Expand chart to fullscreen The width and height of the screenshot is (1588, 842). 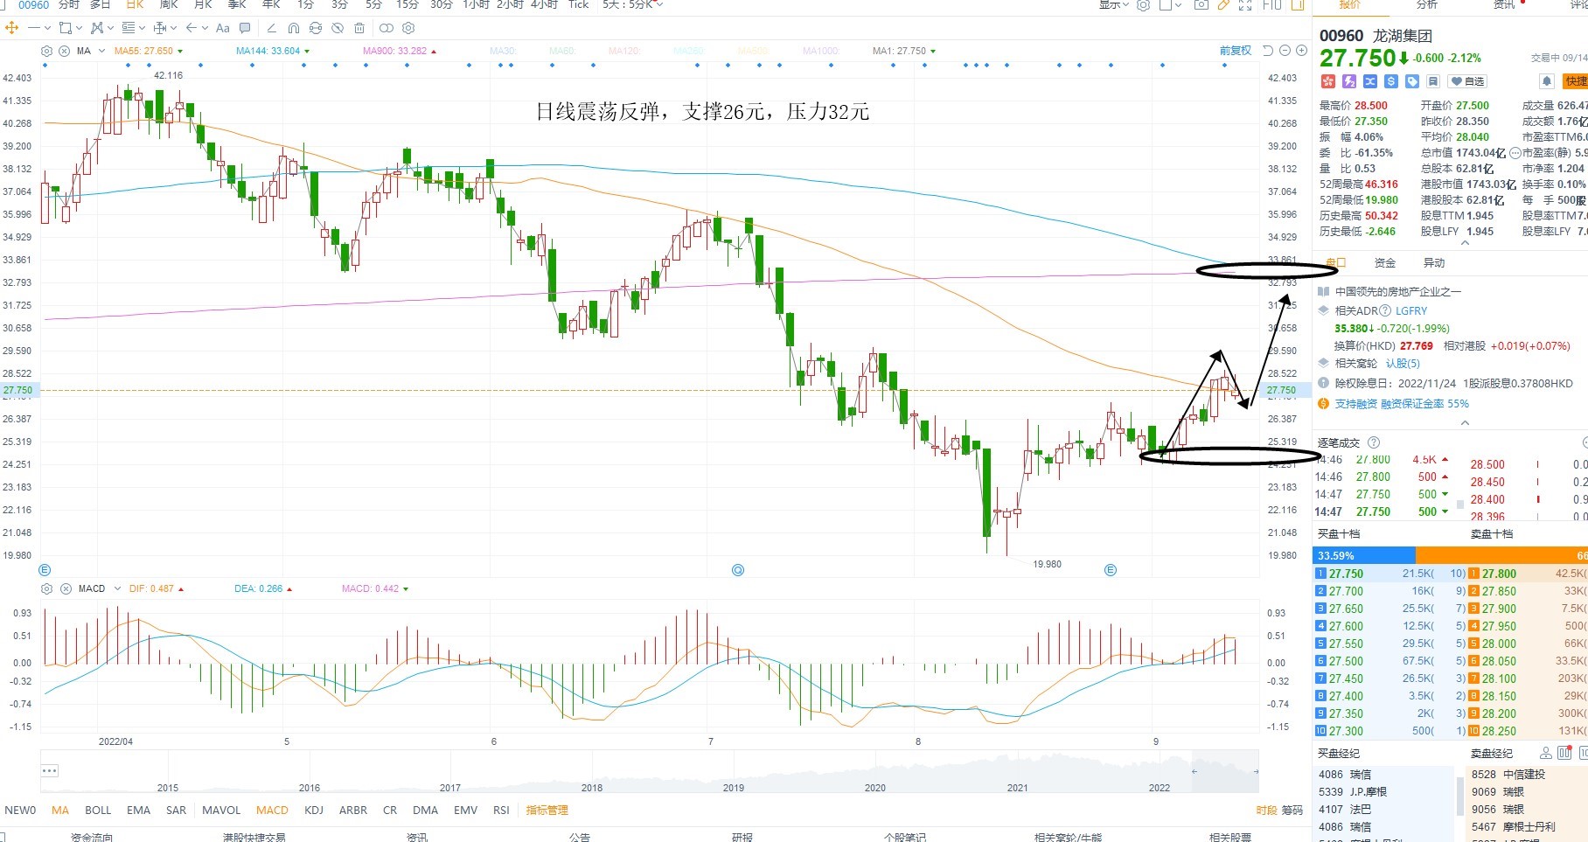[1245, 4]
